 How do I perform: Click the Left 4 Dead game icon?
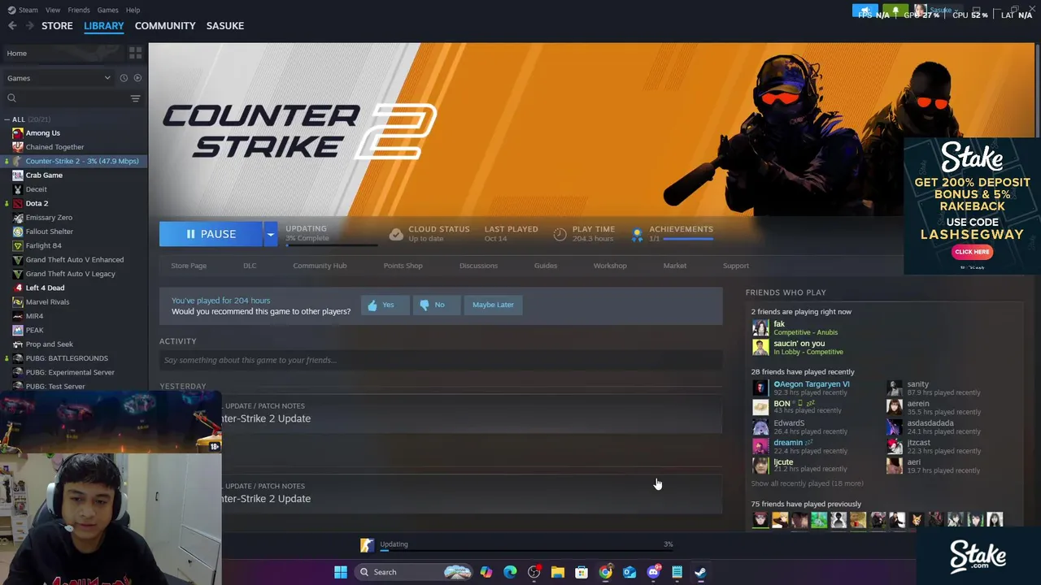(x=18, y=288)
